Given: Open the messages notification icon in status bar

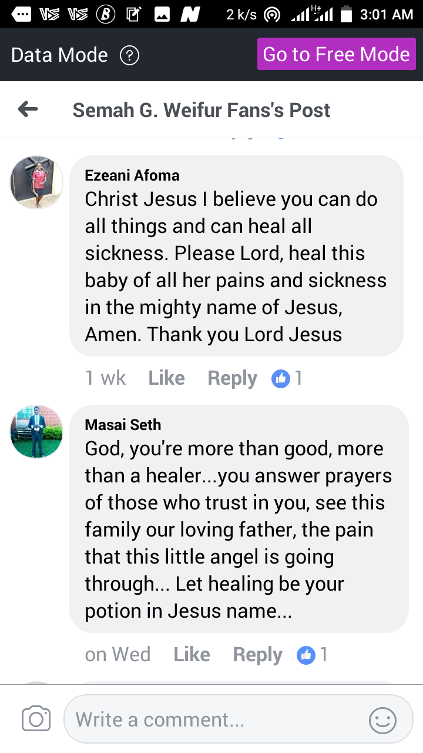Looking at the screenshot, I should [x=22, y=15].
